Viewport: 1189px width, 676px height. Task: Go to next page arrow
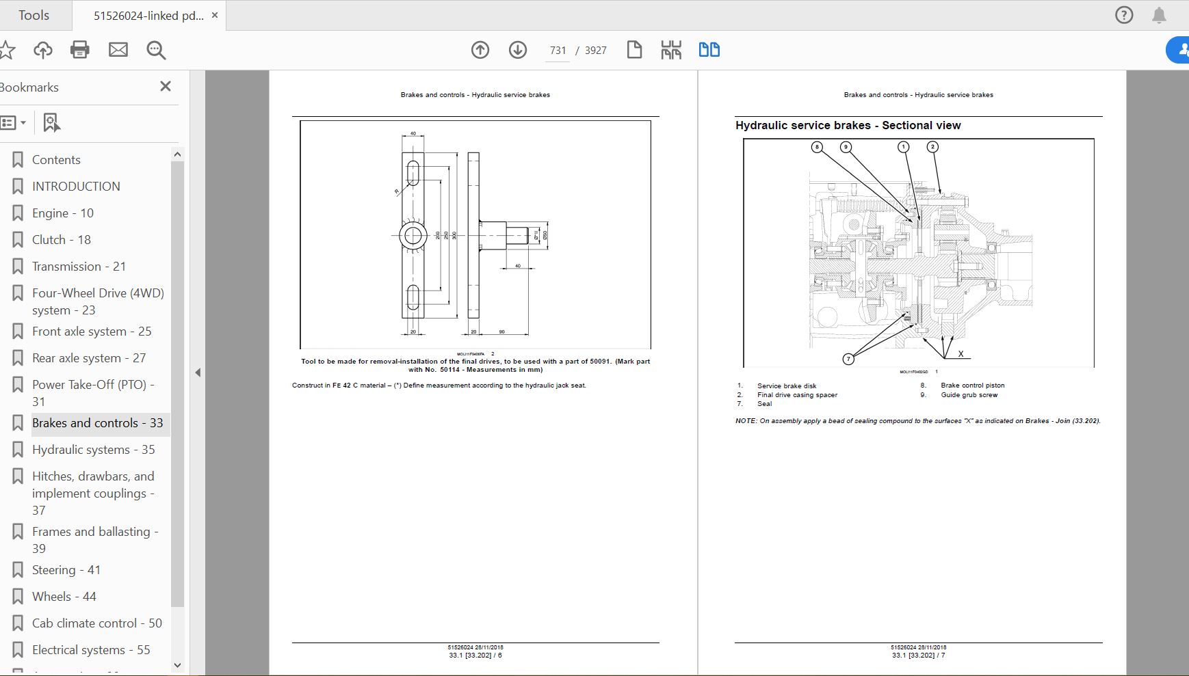(x=518, y=50)
